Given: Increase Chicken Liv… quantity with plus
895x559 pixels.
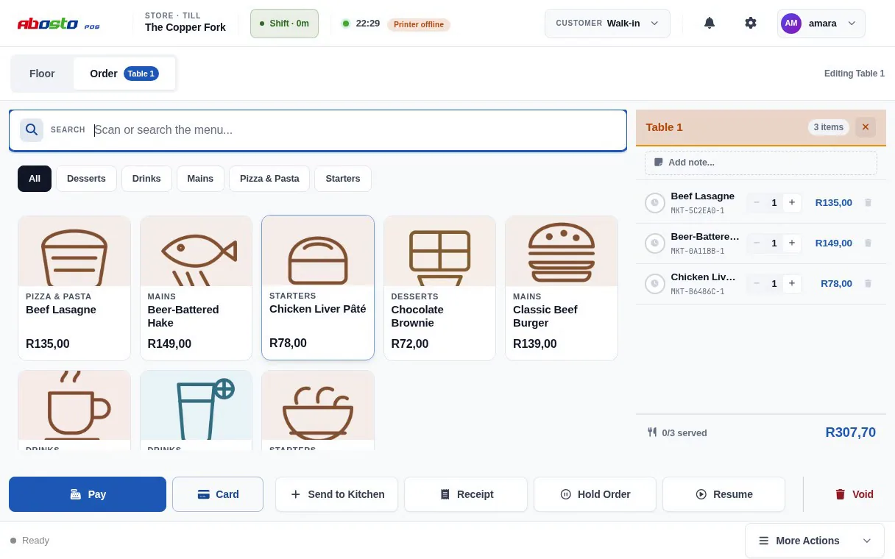Looking at the screenshot, I should click(792, 284).
